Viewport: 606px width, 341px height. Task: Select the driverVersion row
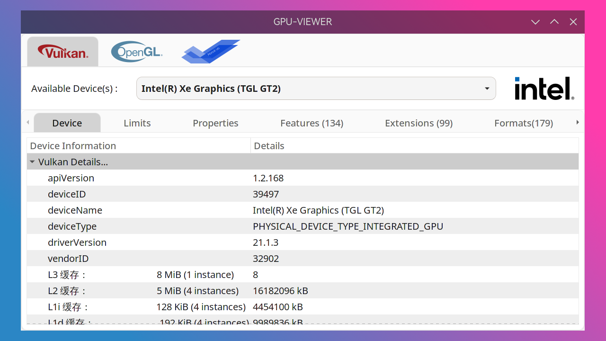(142, 242)
